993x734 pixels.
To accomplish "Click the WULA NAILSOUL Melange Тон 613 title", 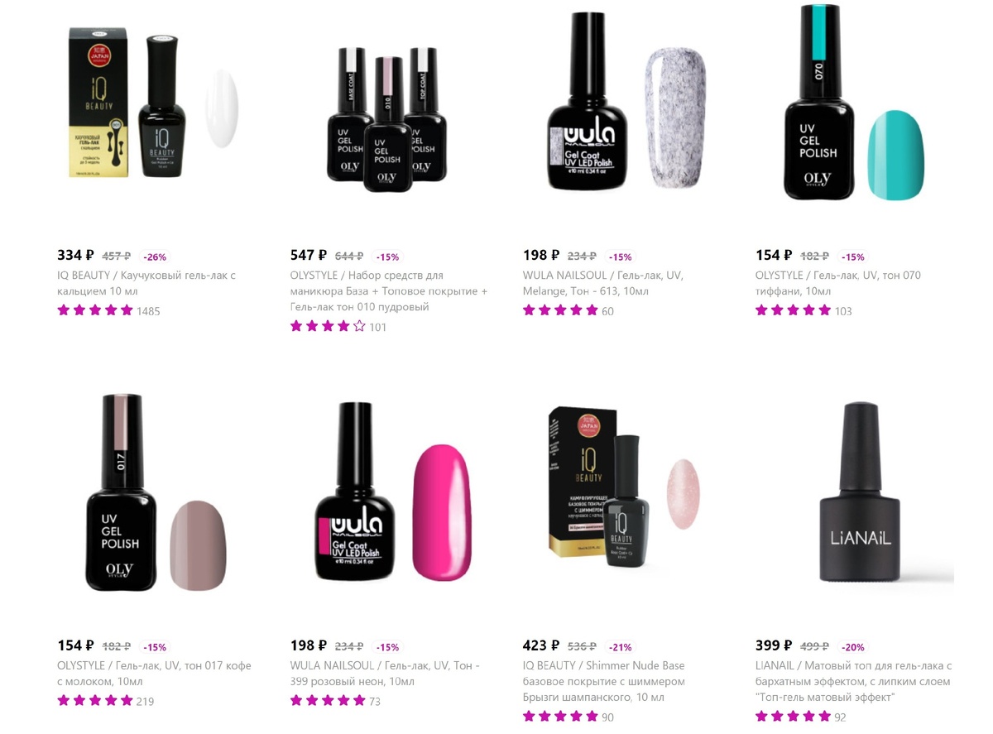I will (x=603, y=283).
